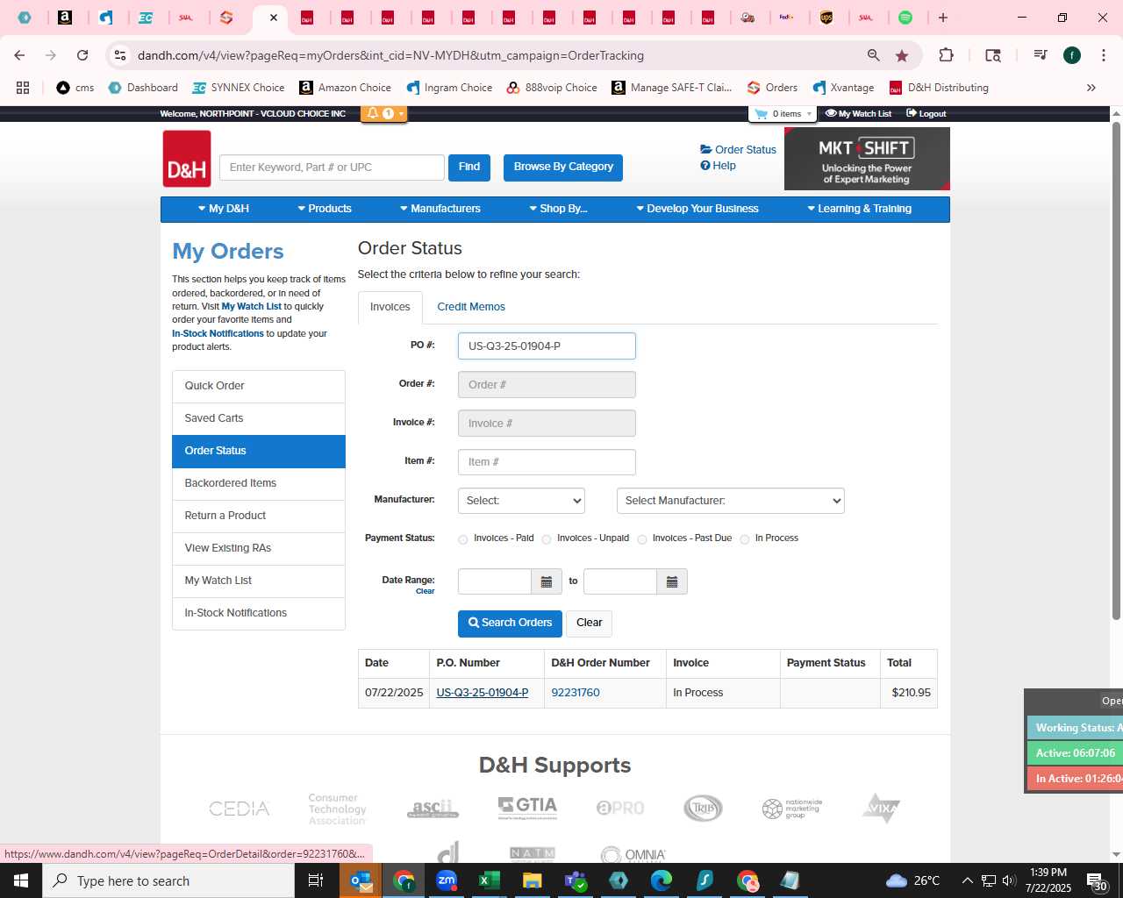
Task: Bookmark star icon in address bar
Action: (x=902, y=55)
